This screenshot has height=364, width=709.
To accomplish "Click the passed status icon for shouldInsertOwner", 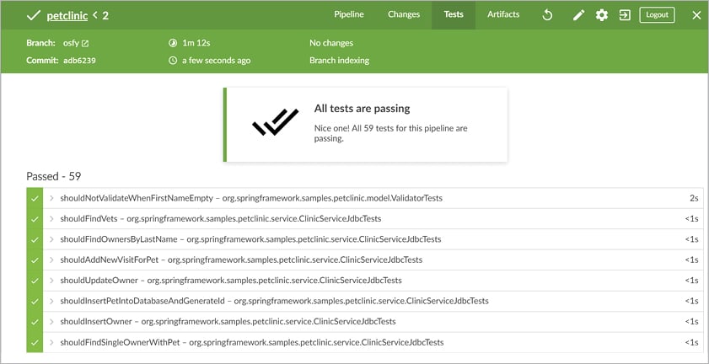I will (x=35, y=322).
